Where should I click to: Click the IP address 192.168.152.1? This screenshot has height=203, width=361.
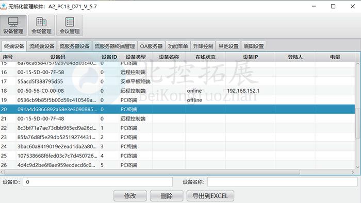click(243, 91)
